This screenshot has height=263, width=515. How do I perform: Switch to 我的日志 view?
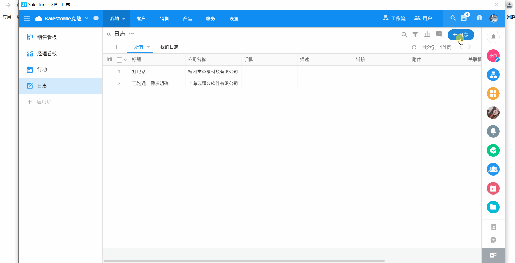pos(169,47)
